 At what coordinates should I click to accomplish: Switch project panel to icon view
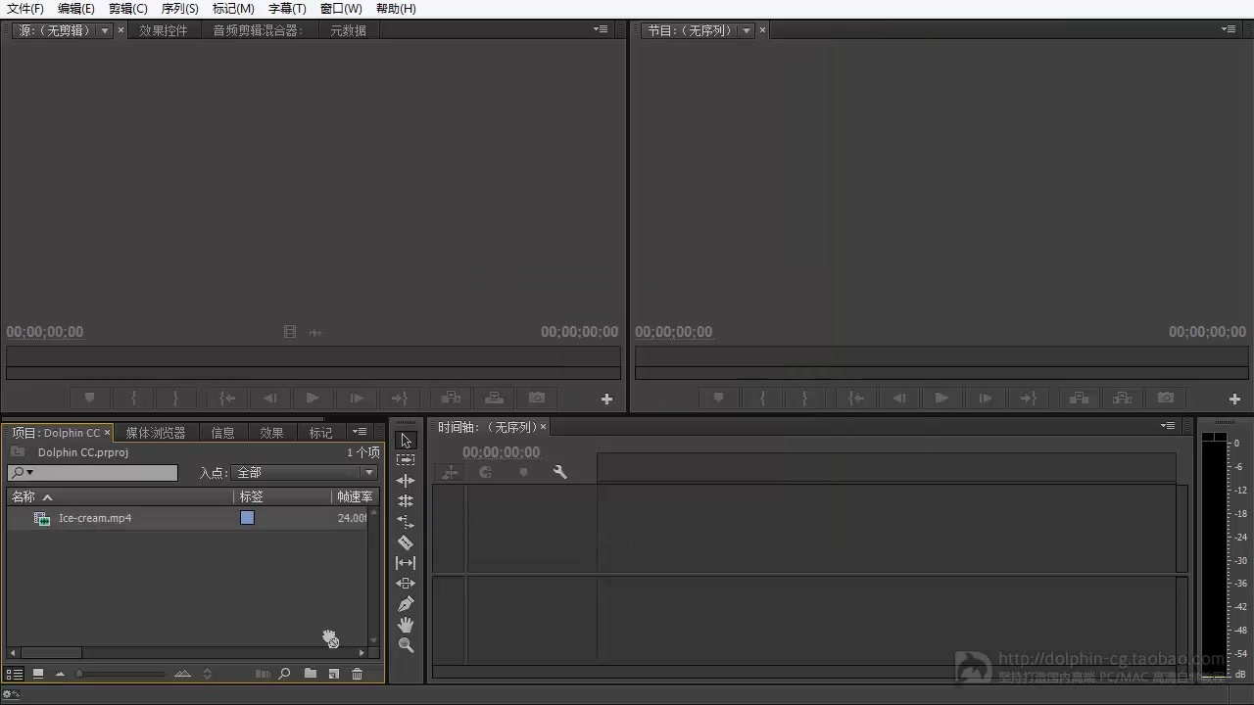point(38,674)
